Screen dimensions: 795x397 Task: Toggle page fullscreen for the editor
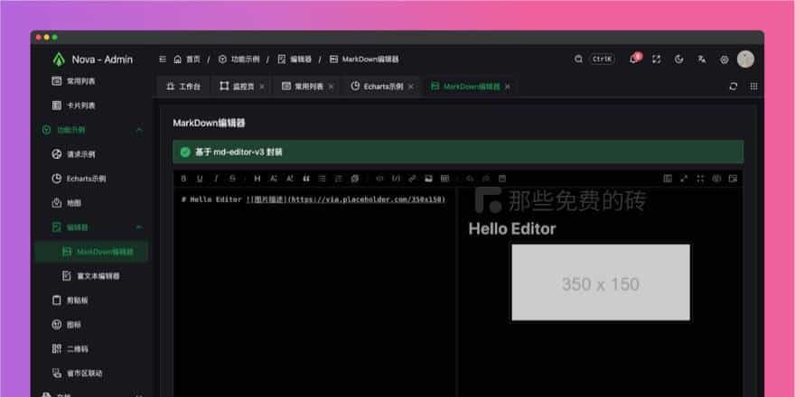(x=684, y=179)
